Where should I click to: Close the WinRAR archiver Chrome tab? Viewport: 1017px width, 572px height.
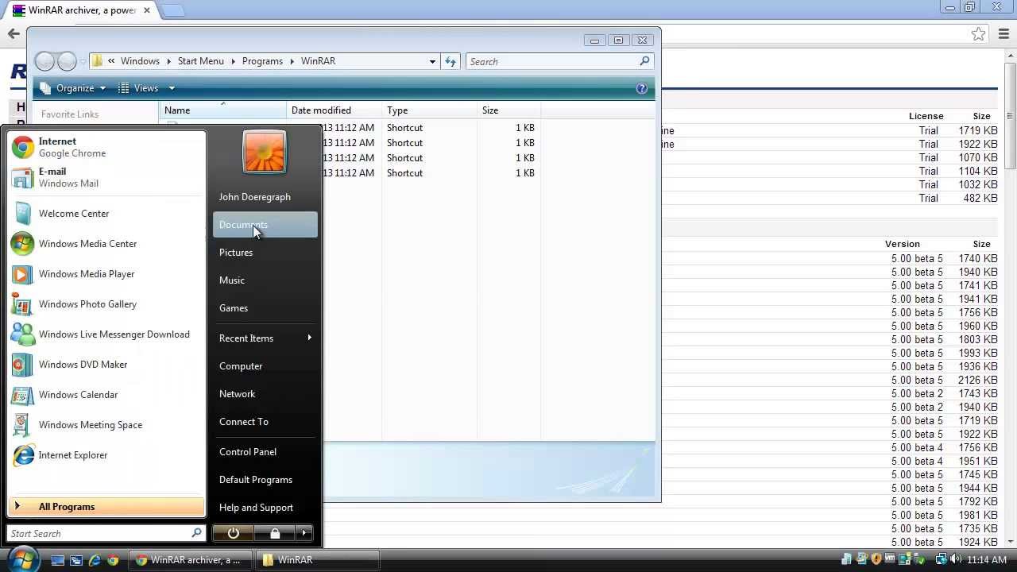146,10
